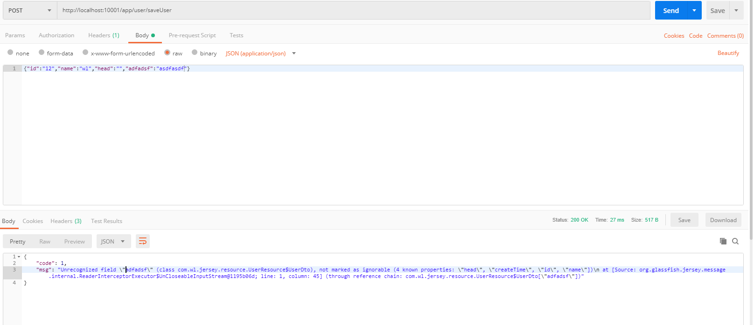Open the Send button dropdown arrow

694,10
